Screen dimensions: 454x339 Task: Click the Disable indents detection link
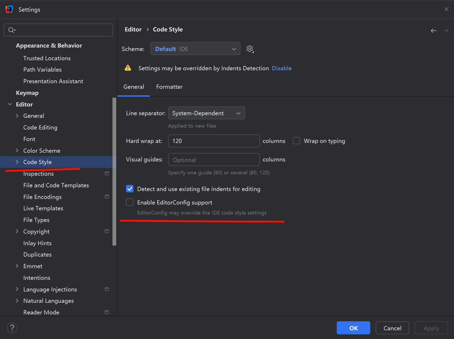pos(282,68)
